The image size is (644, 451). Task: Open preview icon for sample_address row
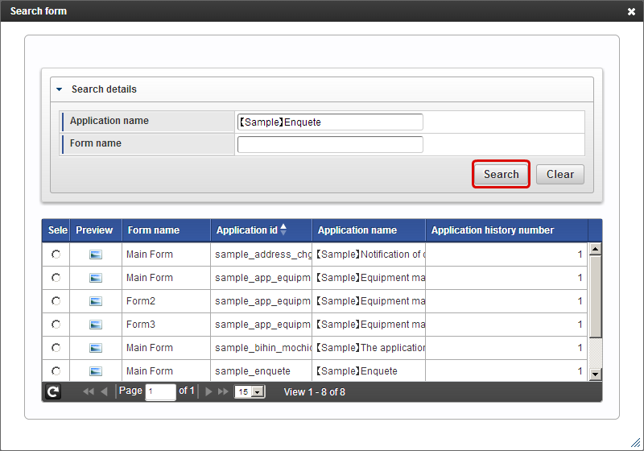point(96,254)
